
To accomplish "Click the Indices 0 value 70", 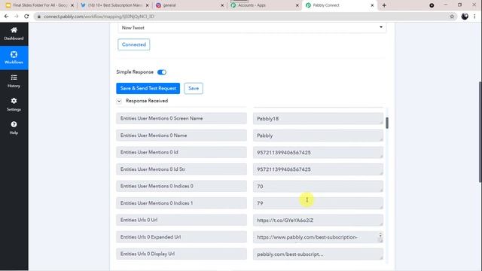I will [x=318, y=186].
